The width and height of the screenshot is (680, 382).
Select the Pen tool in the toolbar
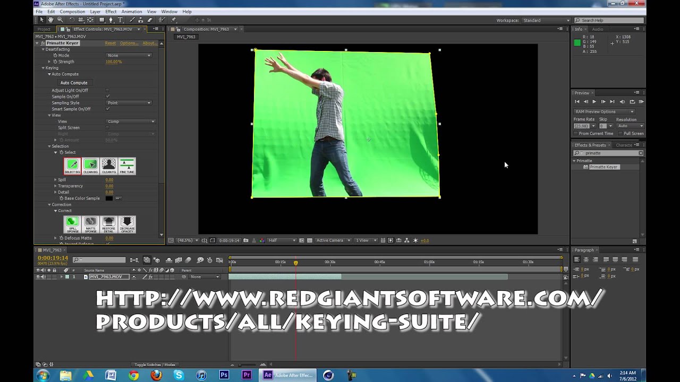click(x=110, y=20)
